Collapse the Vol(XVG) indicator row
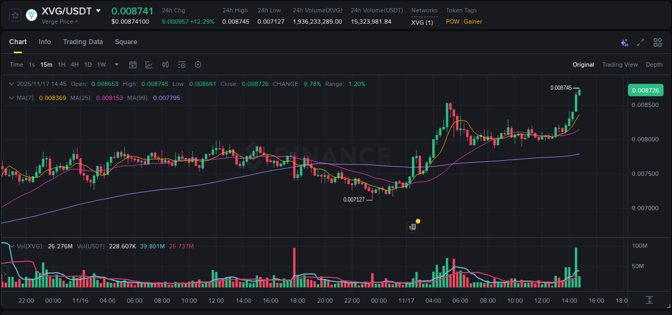 tap(12, 246)
